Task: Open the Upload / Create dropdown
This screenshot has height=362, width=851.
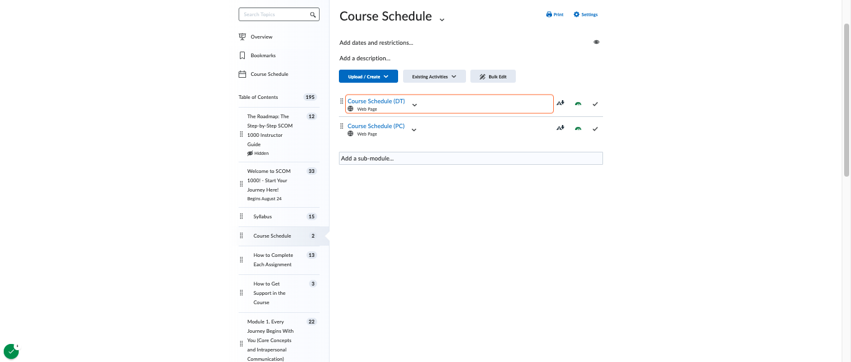Action: tap(368, 77)
